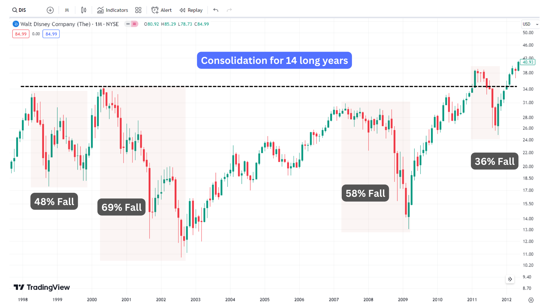
Task: Open the USD currency dropdown on the price scale
Action: coord(530,24)
